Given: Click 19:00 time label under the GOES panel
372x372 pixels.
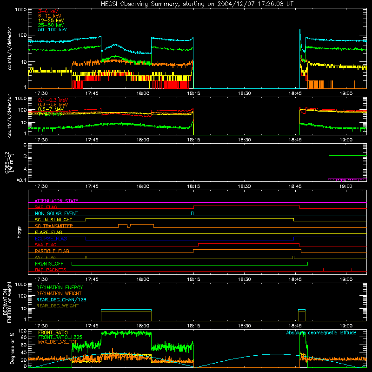Looking at the screenshot, I should 346,186.
